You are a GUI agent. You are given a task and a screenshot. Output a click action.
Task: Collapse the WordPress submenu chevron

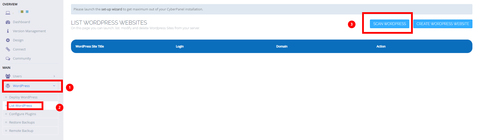coord(54,86)
